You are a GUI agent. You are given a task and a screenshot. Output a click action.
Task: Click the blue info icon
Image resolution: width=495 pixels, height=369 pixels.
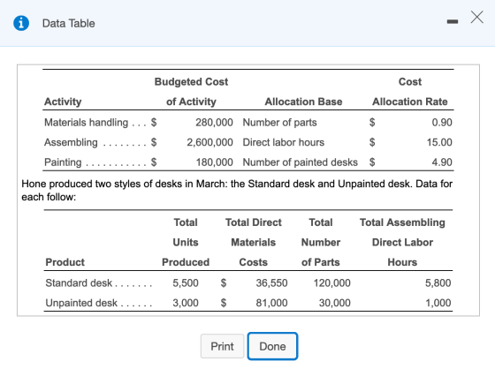[x=21, y=23]
